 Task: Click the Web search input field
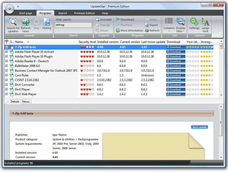coord(73,25)
